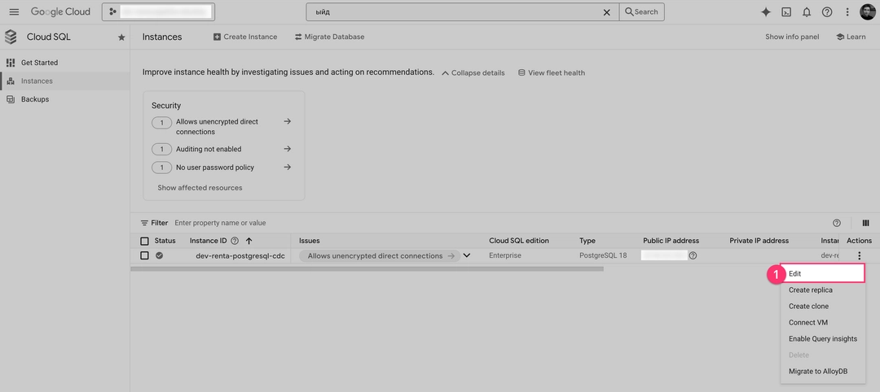The image size is (880, 392).
Task: Choose Connect VM from the menu
Action: tap(823, 323)
